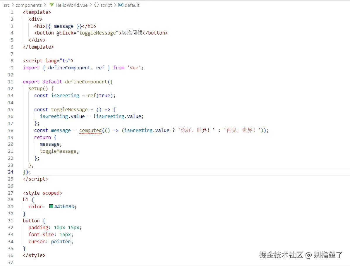Click setup() on line 12

click(38, 89)
